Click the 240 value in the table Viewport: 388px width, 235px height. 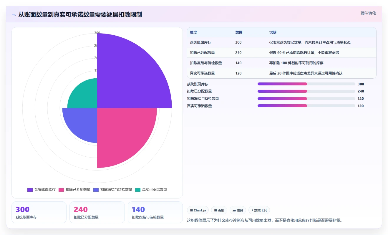[x=238, y=53]
